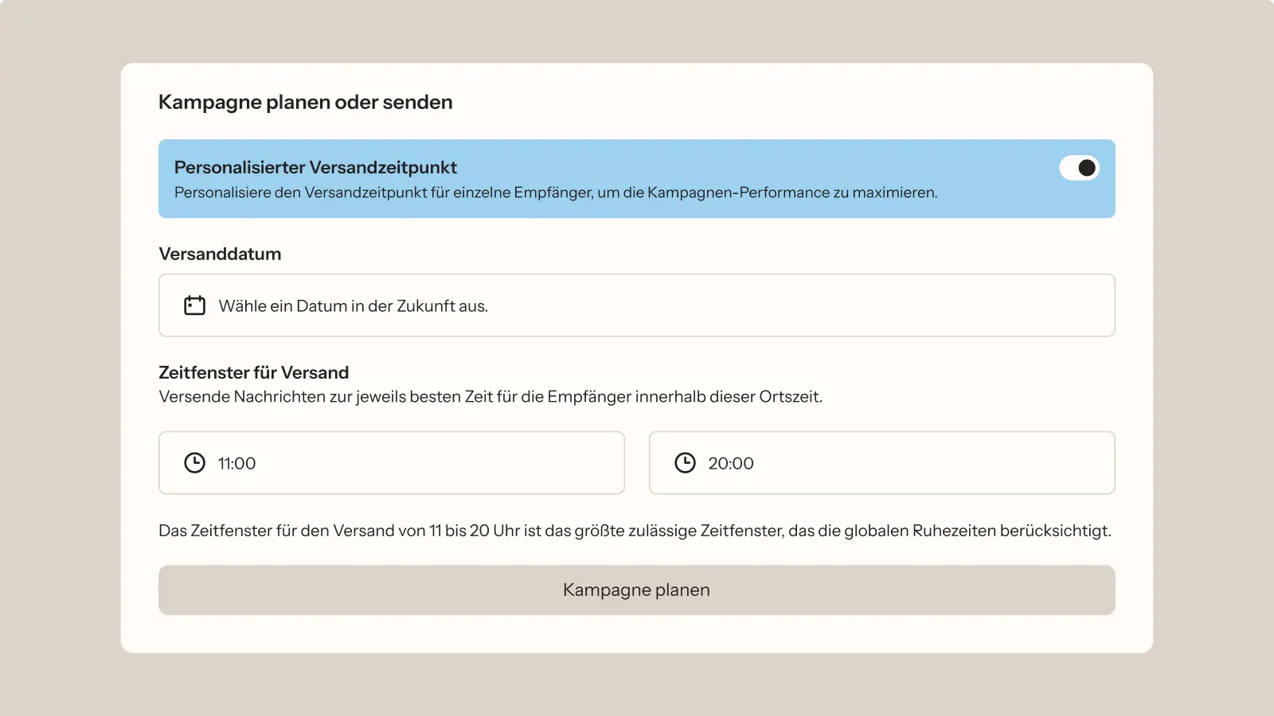Select the Kampagne planen oder senden heading
The width and height of the screenshot is (1274, 716).
point(306,102)
